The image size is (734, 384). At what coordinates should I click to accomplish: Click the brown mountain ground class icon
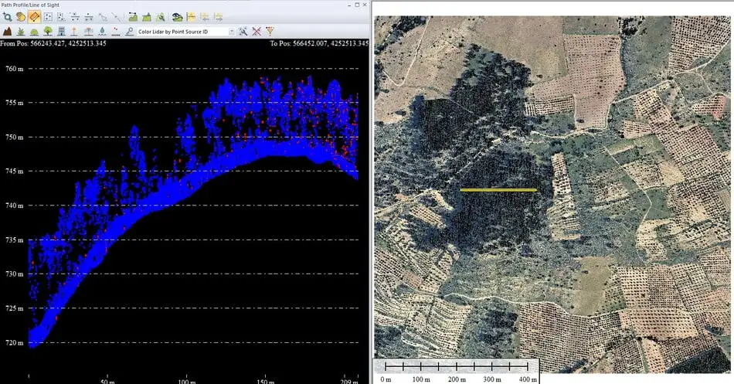click(x=7, y=32)
